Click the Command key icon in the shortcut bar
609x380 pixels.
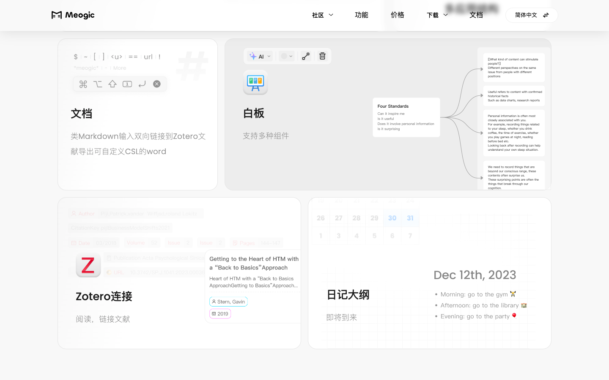pyautogui.click(x=83, y=84)
